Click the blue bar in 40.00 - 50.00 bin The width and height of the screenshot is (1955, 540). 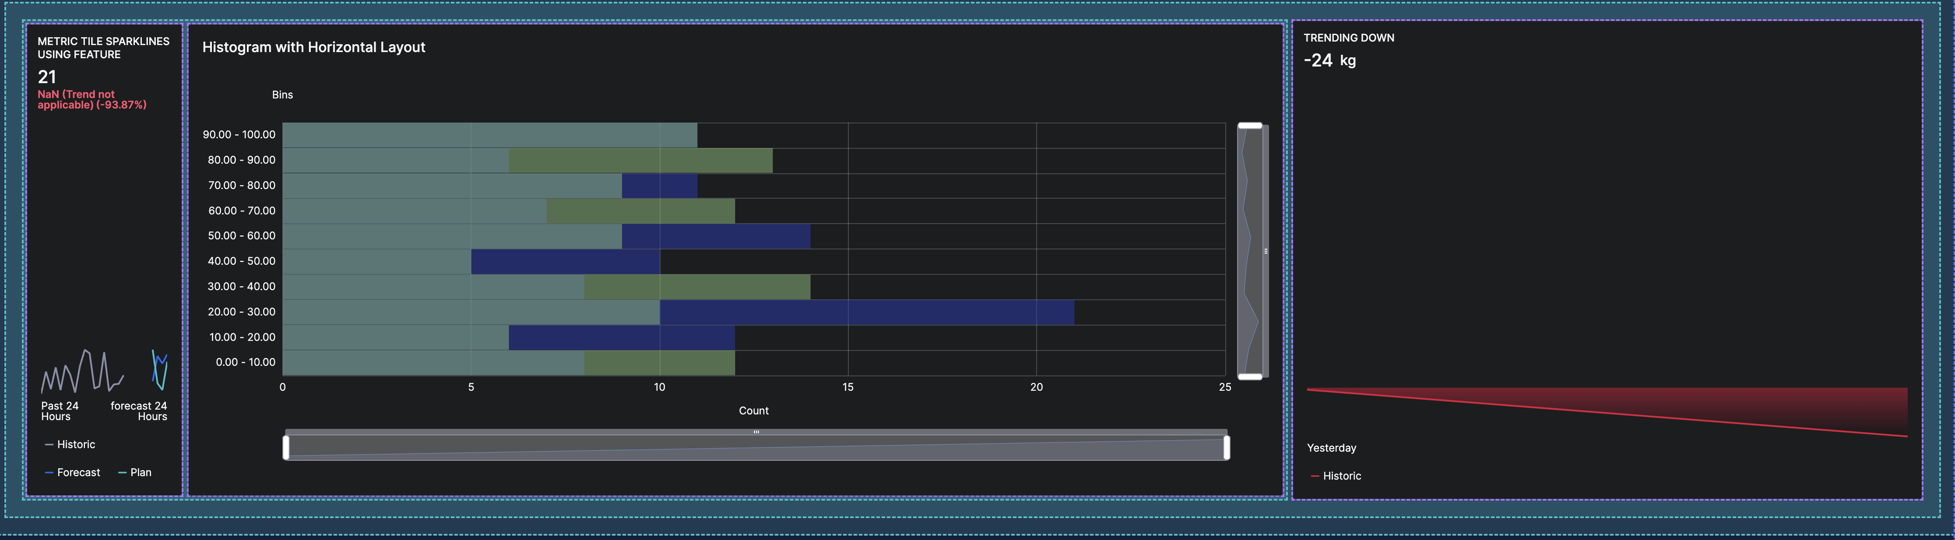565,262
